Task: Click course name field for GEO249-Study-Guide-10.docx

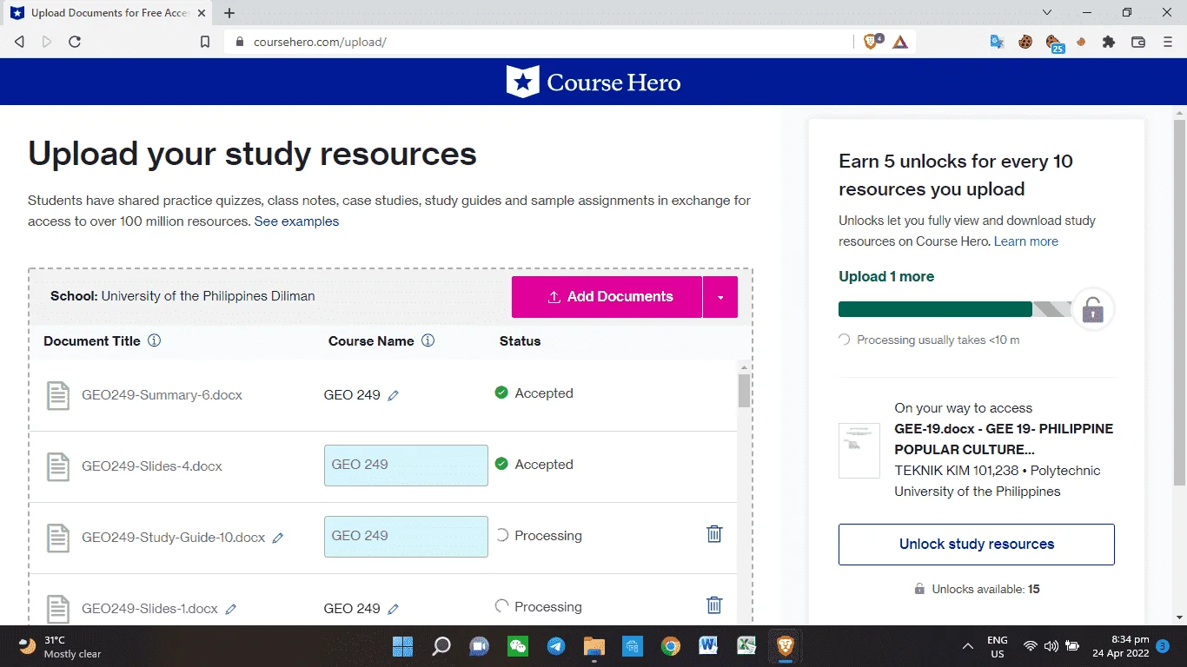Action: coord(406,537)
